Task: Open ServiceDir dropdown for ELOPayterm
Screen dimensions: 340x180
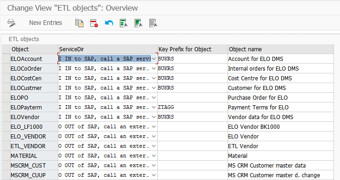Action: (x=154, y=107)
